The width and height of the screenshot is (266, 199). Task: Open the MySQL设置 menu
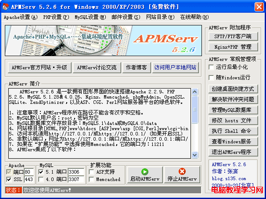coord(90,17)
